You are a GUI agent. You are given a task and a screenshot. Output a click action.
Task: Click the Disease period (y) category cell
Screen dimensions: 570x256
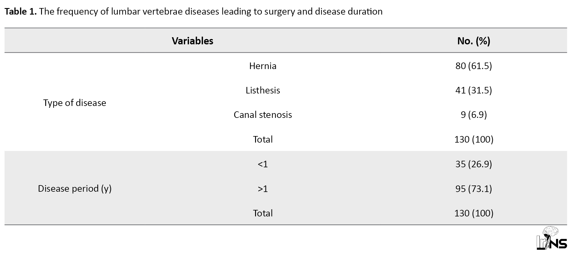[x=75, y=189]
